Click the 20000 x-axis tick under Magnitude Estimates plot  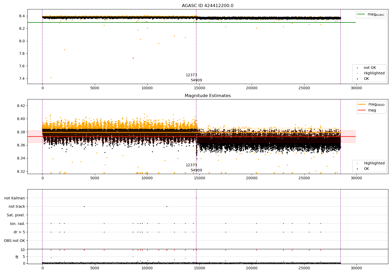pyautogui.click(x=252, y=178)
